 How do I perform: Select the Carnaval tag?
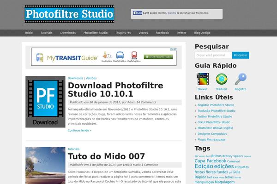(x=233, y=161)
